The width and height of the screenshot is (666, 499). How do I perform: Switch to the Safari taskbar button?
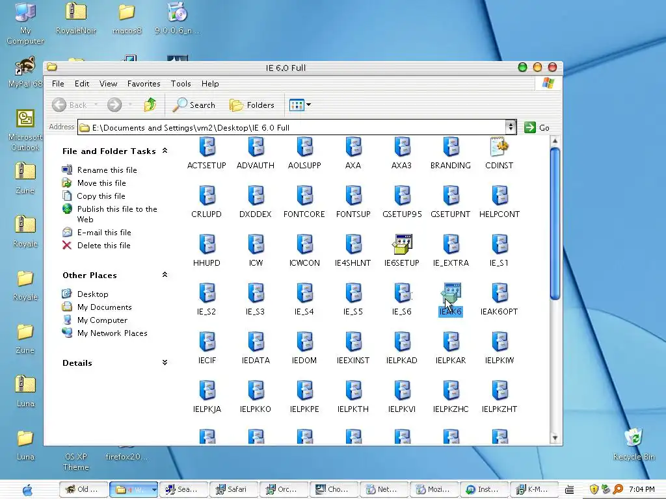click(233, 489)
